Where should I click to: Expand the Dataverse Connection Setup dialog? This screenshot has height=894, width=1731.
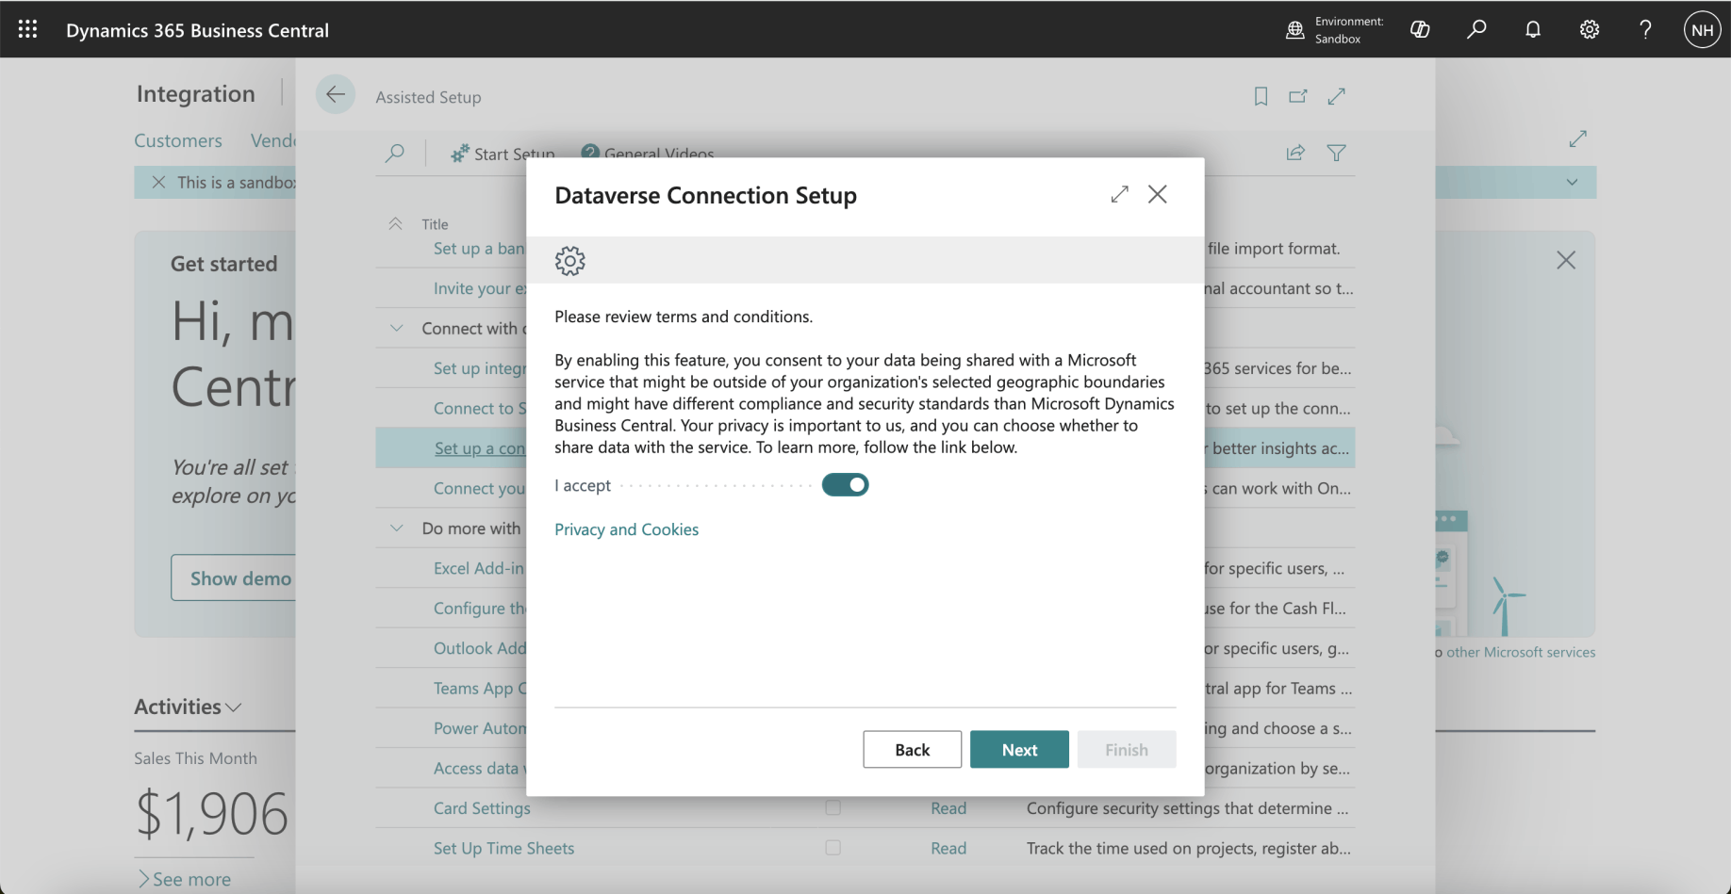tap(1119, 194)
